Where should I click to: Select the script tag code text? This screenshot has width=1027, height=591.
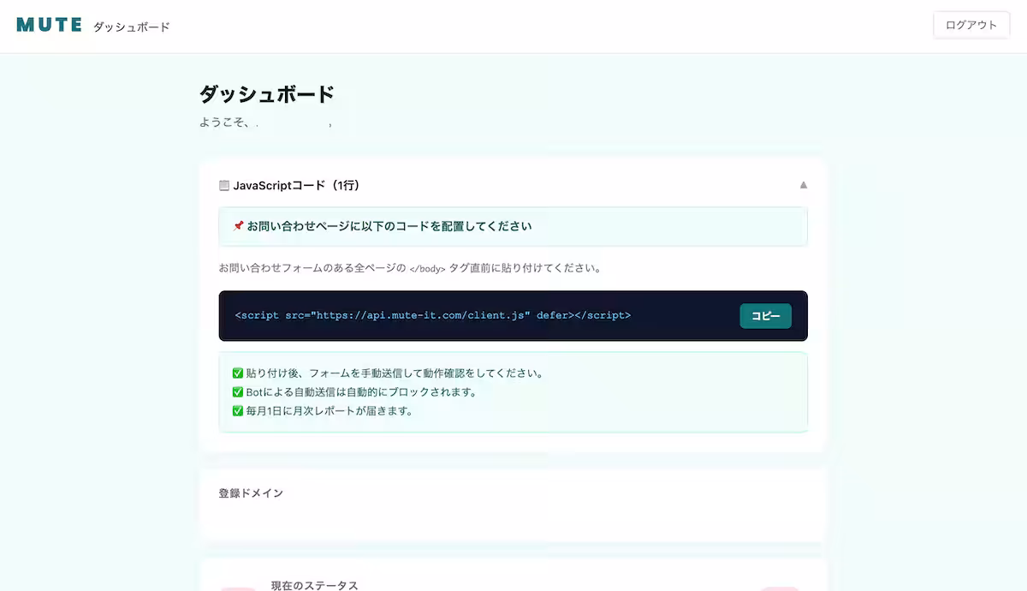click(x=433, y=315)
